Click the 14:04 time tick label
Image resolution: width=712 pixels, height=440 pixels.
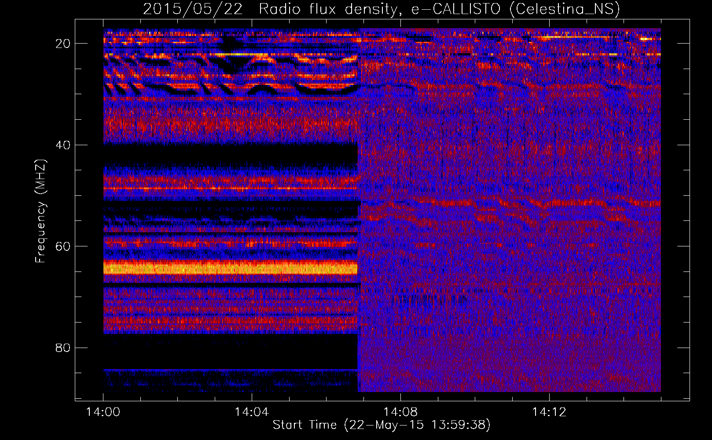(252, 412)
